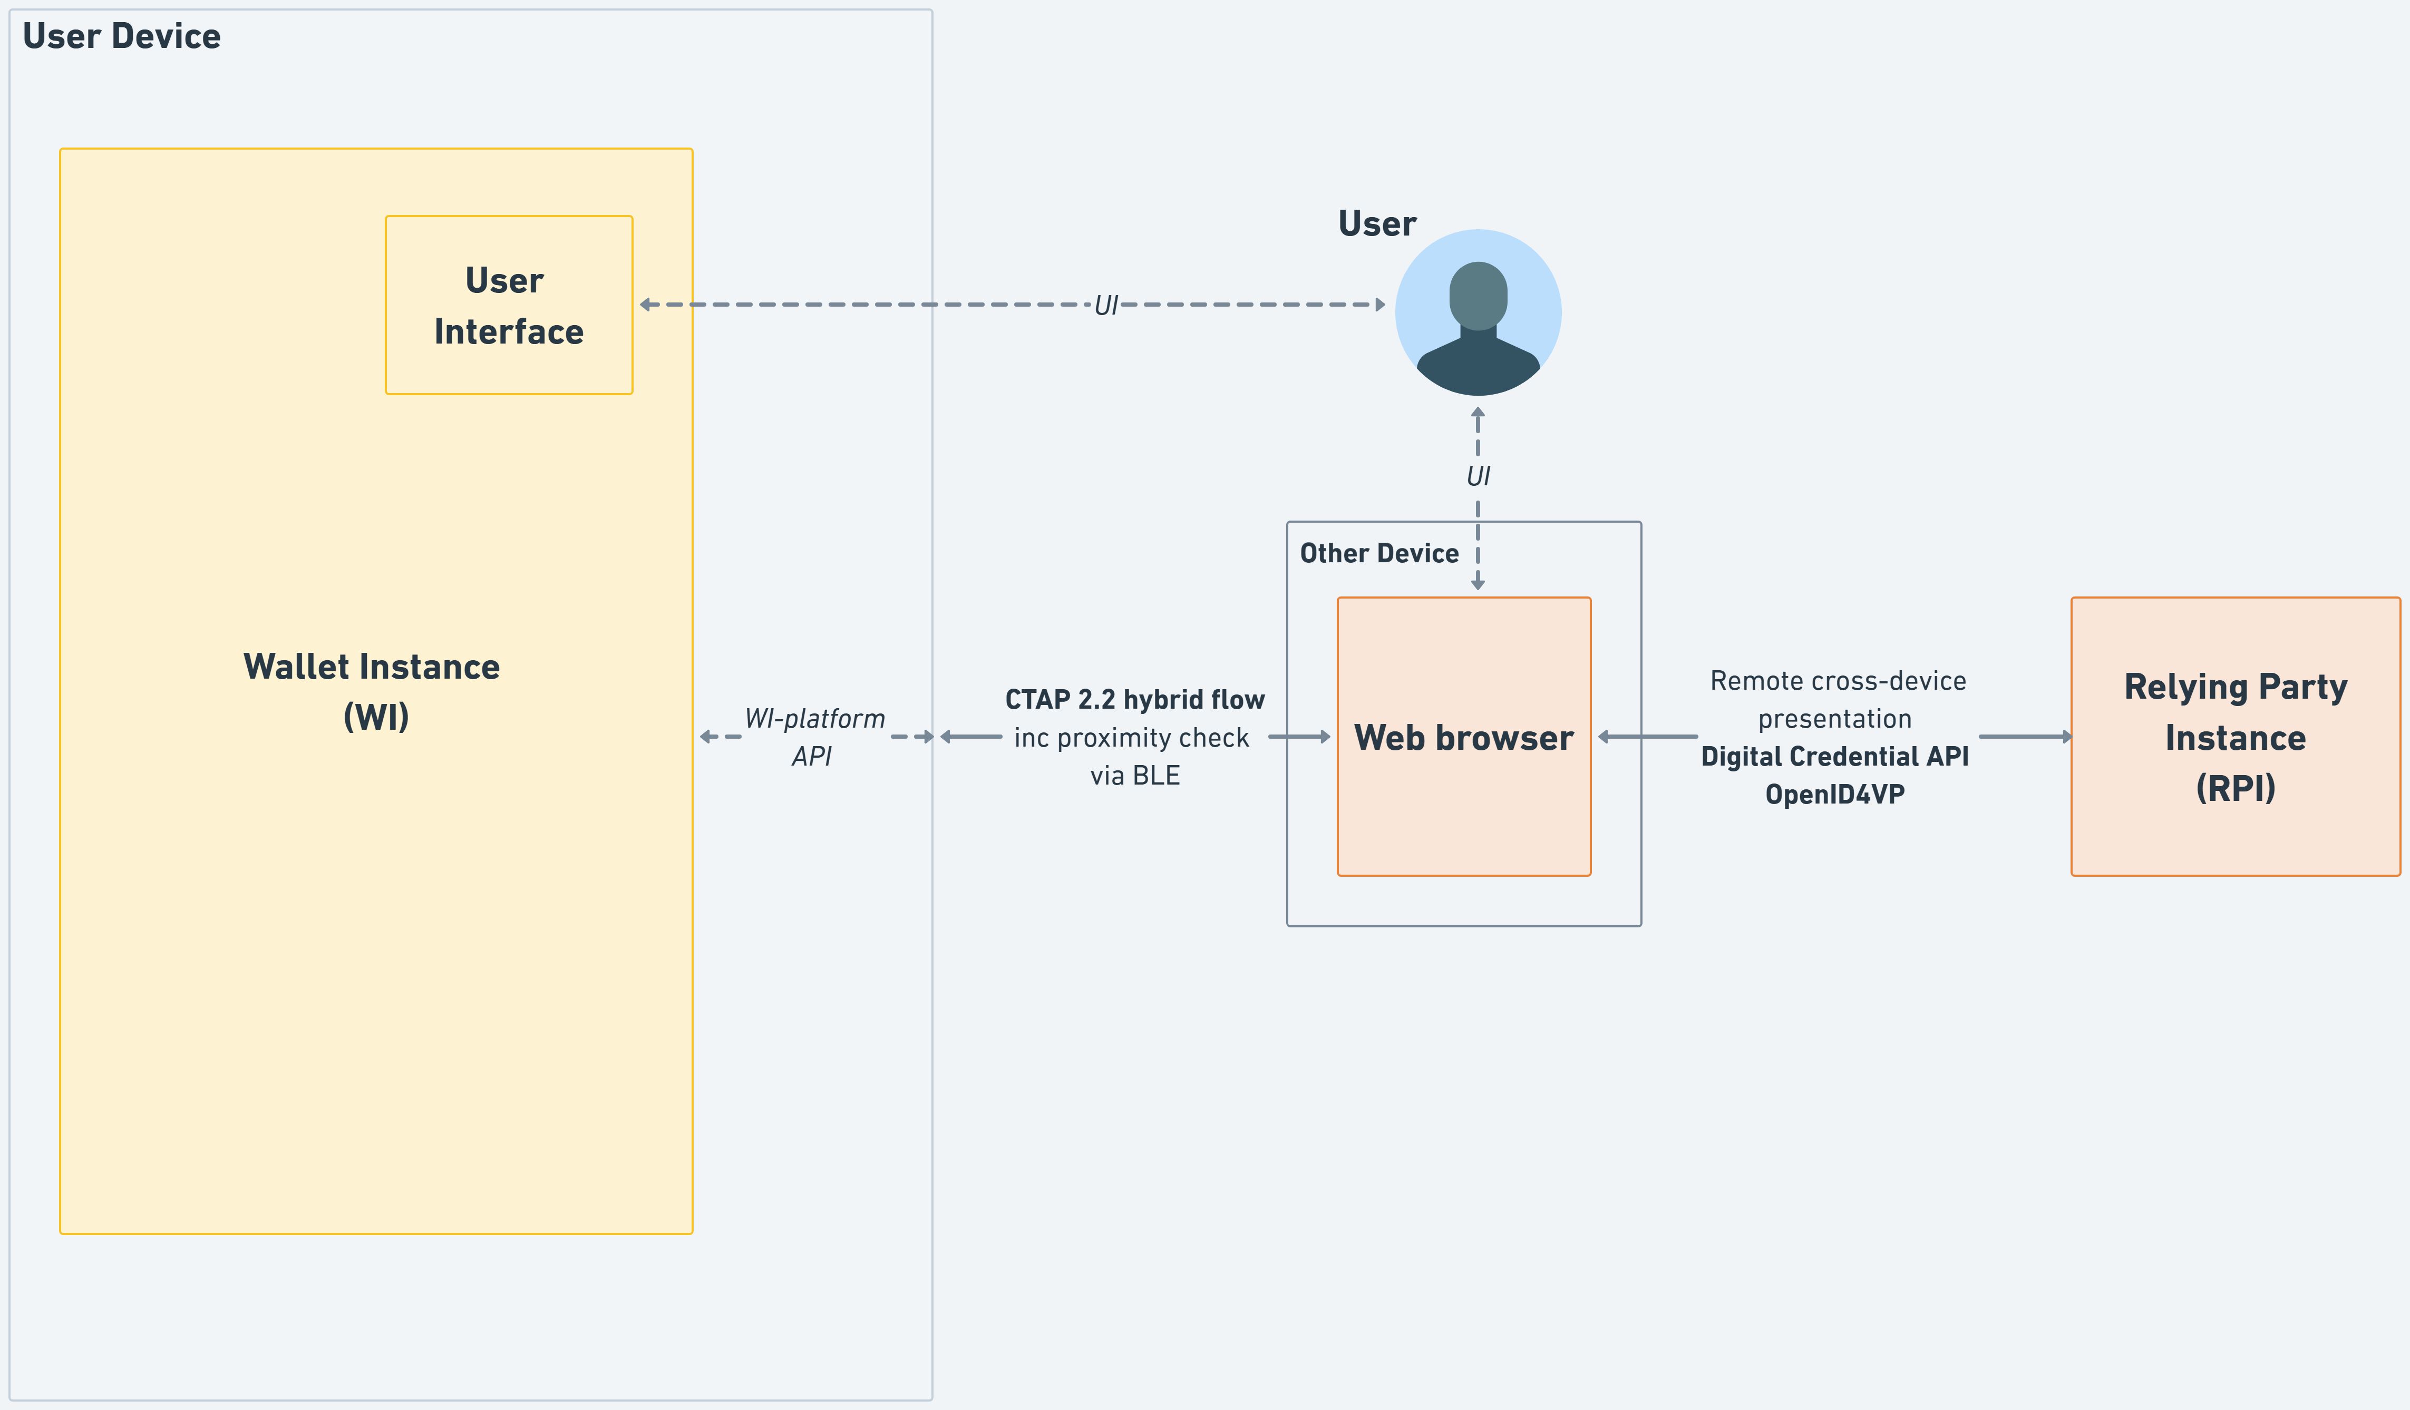Select the User Interface box
The image size is (2410, 1410).
click(x=509, y=305)
